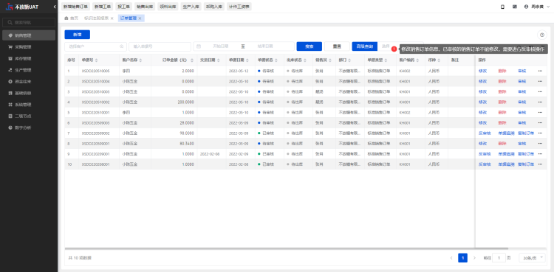
Task: Collapse the sidebar with the arrow icon
Action: click(x=55, y=7)
